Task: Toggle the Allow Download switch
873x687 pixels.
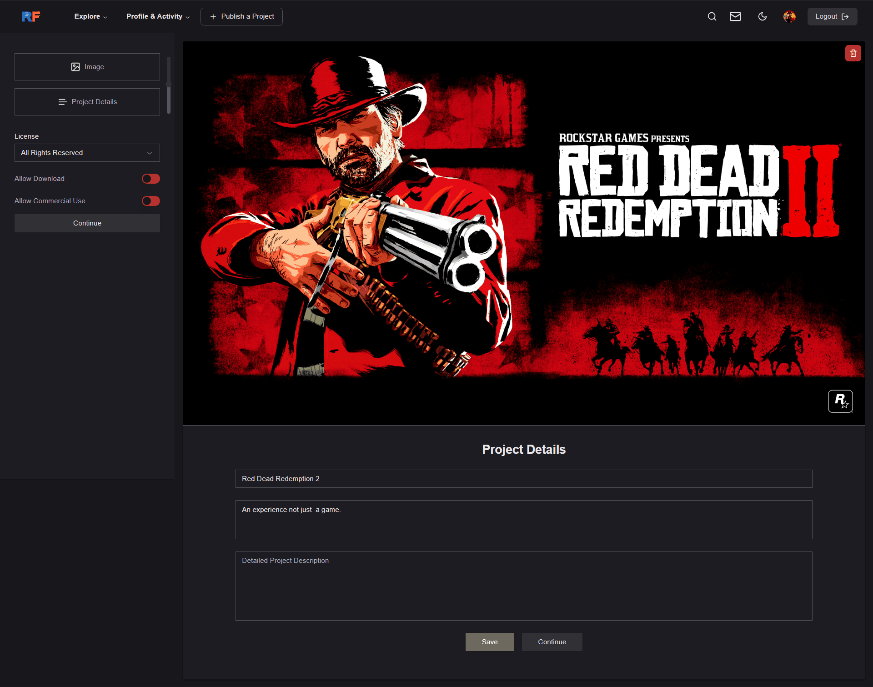Action: (151, 179)
